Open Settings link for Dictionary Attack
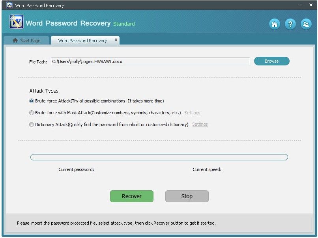The image size is (318, 238). [200, 124]
